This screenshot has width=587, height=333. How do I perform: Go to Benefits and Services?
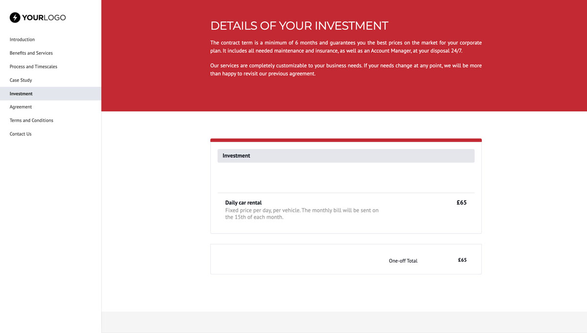pyautogui.click(x=31, y=53)
